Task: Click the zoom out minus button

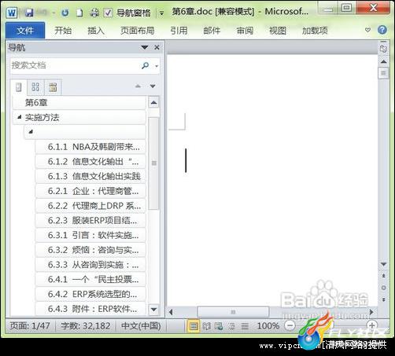Action: click(290, 325)
